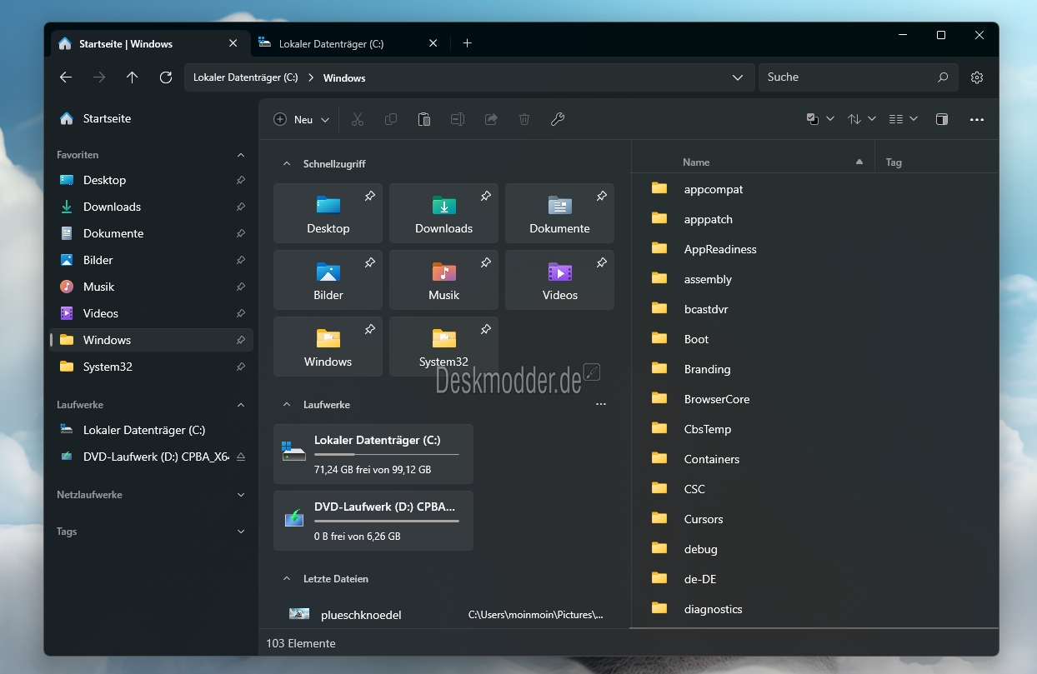Switch to Startseite | Windows tab
This screenshot has width=1037, height=674.
coord(150,43)
